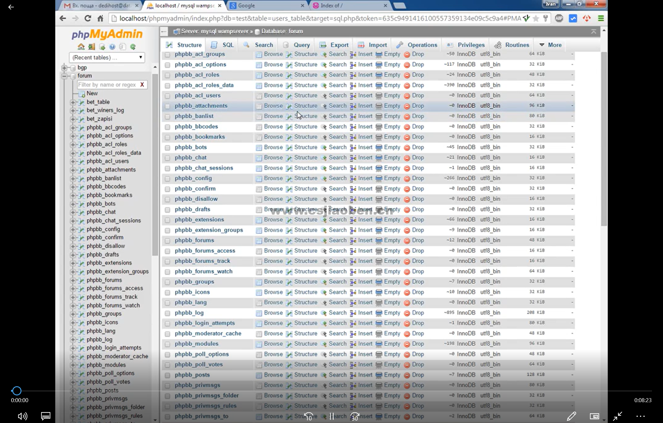Open the Privileges tab

click(465, 45)
